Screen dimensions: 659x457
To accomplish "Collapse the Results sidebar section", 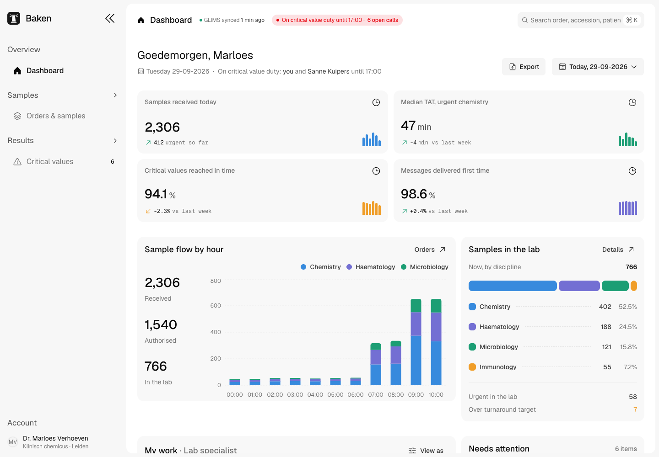I will click(115, 140).
